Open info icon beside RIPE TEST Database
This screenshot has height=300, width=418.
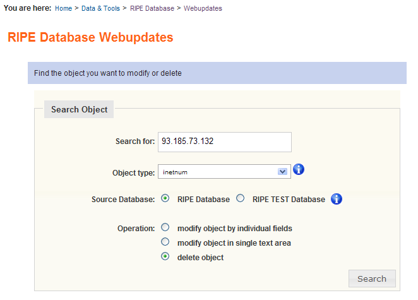(x=337, y=199)
